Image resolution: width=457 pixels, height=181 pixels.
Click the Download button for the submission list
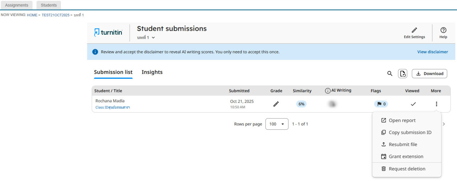point(429,73)
